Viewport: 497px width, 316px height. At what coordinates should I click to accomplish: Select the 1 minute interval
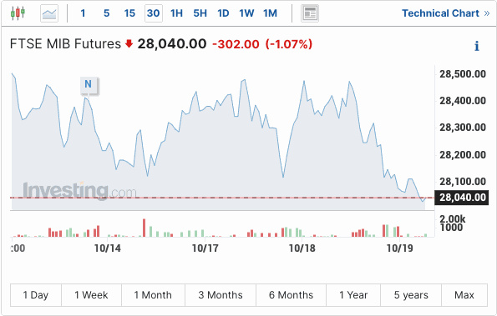click(83, 13)
